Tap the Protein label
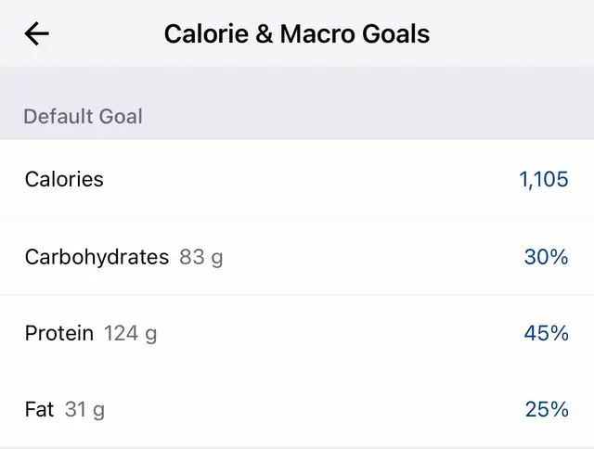This screenshot has height=449, width=594. click(x=59, y=333)
